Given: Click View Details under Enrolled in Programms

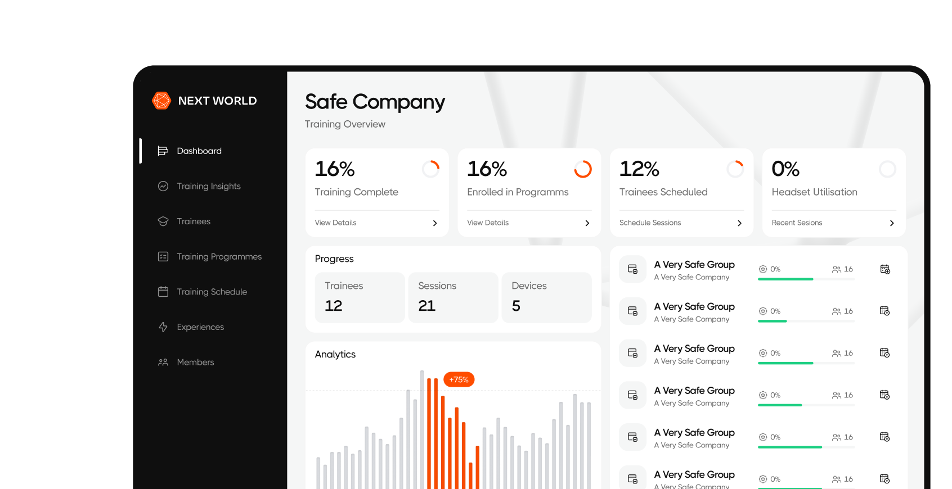Looking at the screenshot, I should coord(488,223).
